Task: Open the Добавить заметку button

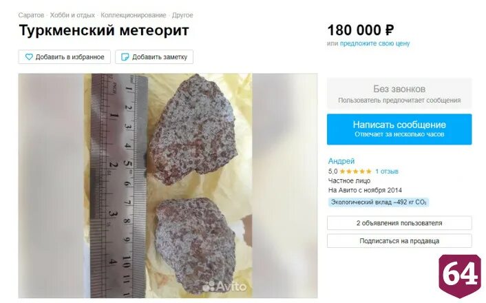Action: tap(154, 57)
